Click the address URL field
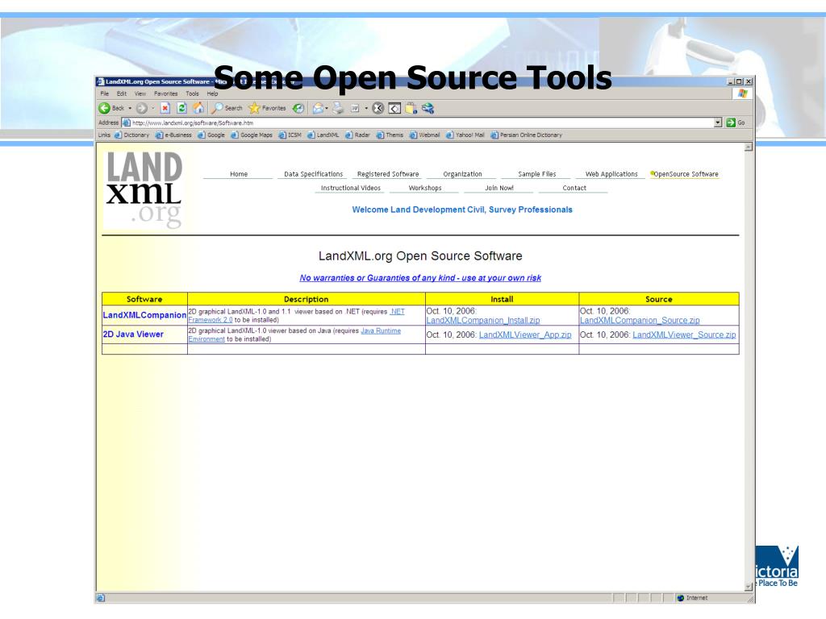Viewport: 826px width, 619px height. tap(421, 123)
